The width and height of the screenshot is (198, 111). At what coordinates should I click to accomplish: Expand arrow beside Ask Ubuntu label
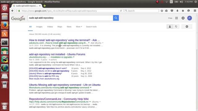tap(103, 43)
